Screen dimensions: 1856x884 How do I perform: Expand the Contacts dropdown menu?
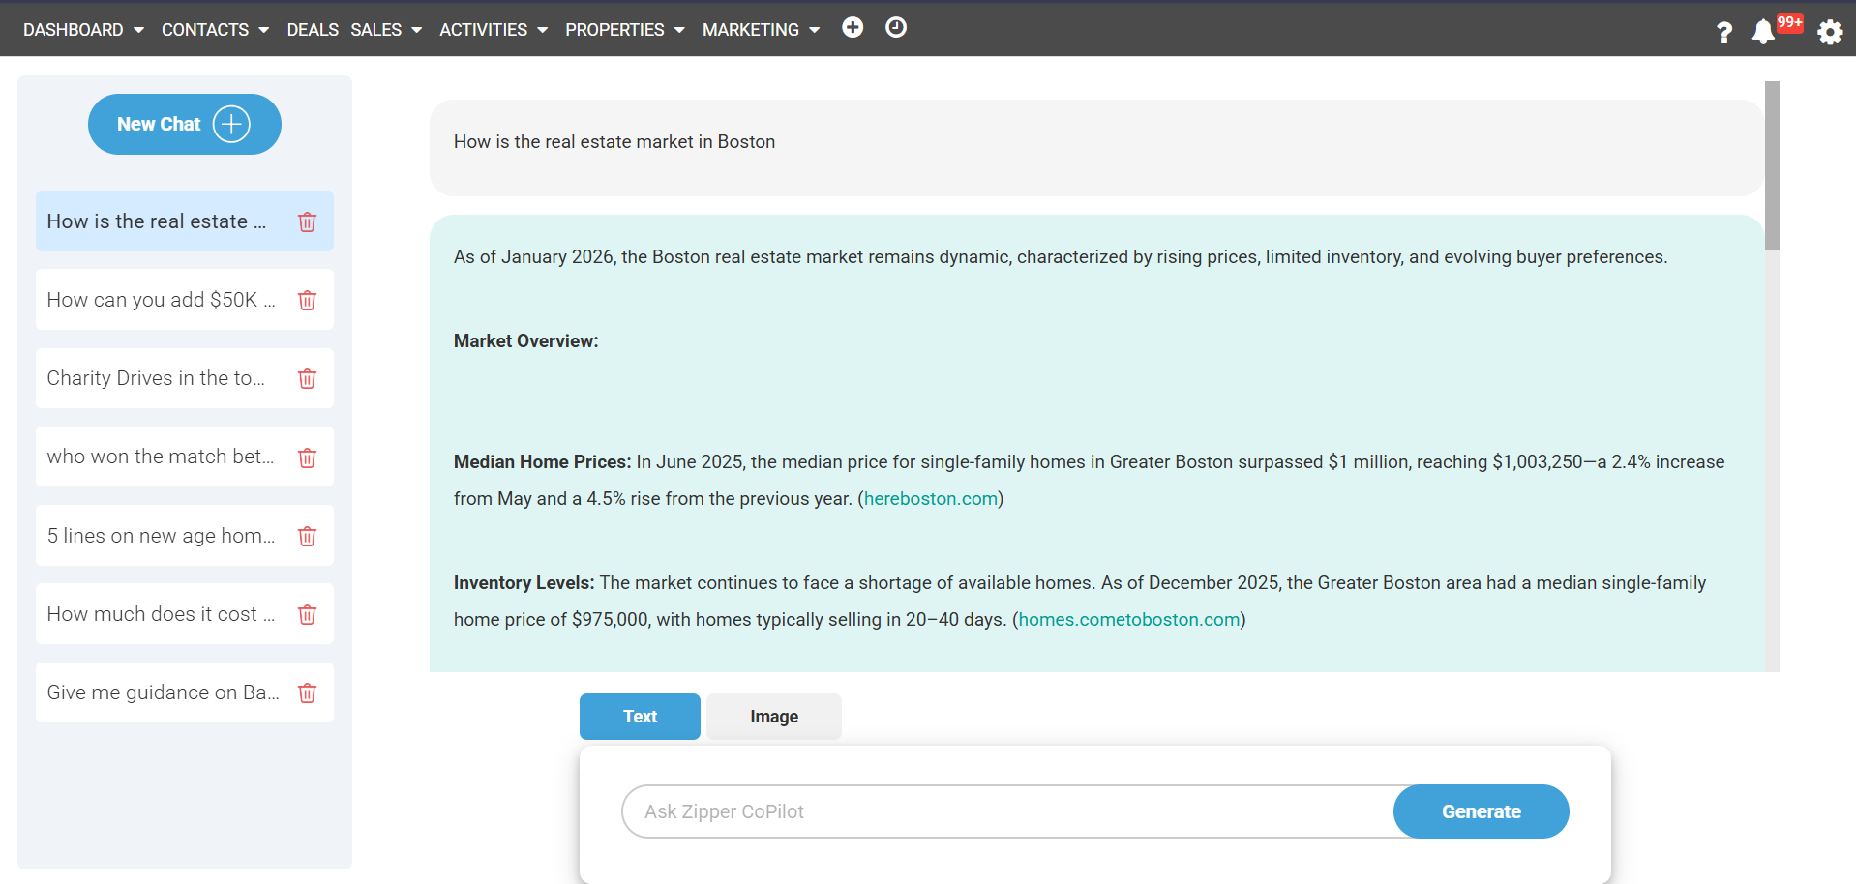click(215, 30)
